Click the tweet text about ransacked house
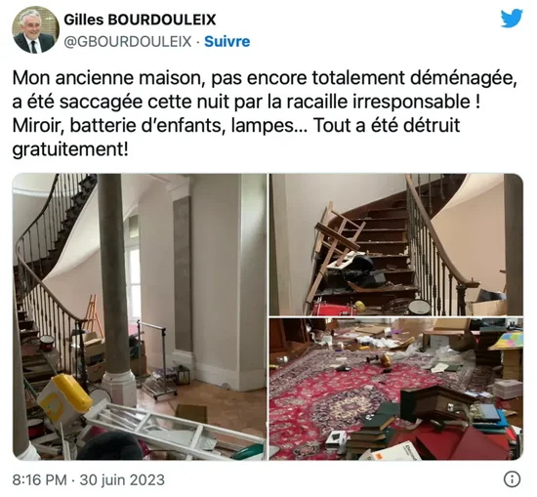 [x=264, y=113]
